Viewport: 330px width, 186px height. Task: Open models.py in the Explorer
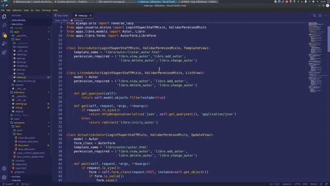pos(22,66)
